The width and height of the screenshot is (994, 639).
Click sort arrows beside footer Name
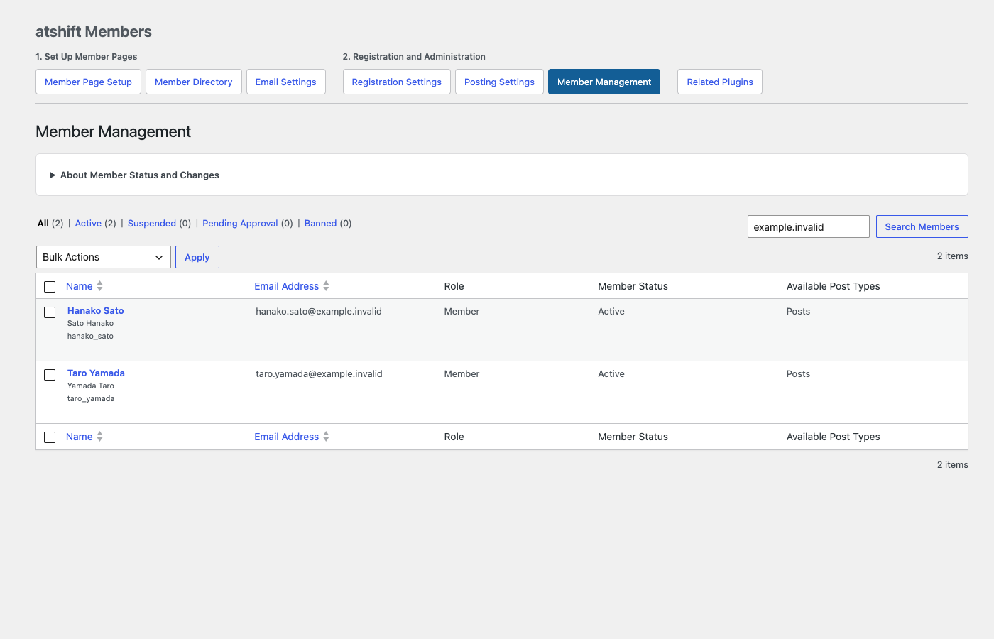[x=99, y=437]
